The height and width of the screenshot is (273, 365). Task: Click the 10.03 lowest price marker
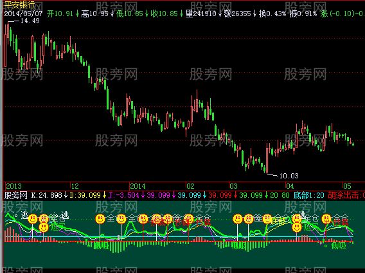tap(289, 176)
